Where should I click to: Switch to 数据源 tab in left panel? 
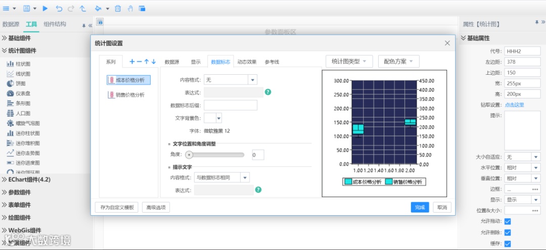pos(11,24)
